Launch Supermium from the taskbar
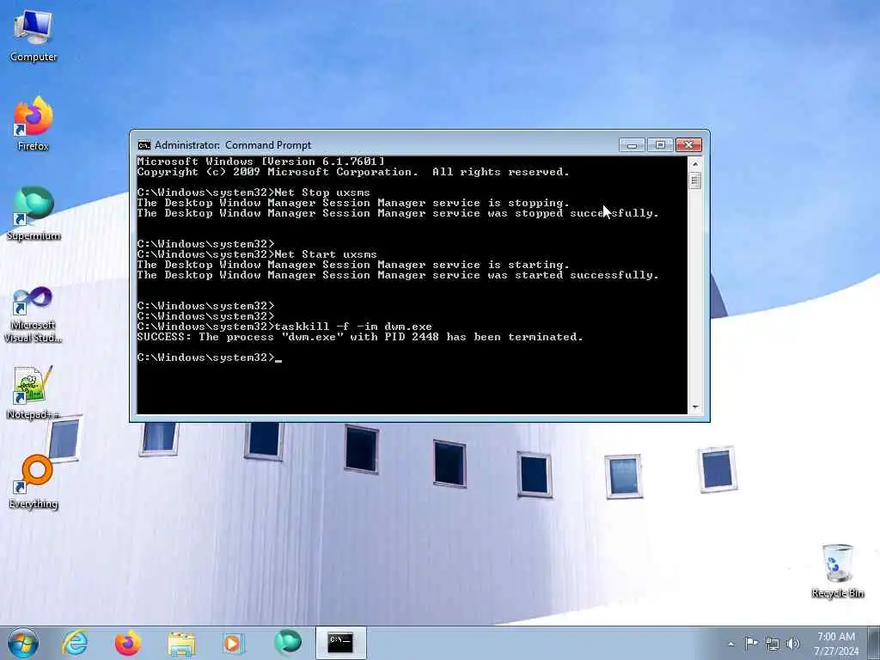The image size is (880, 660). (x=287, y=643)
